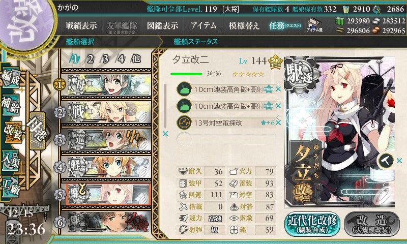Open the 補給 resupply sidebar icon
The width and height of the screenshot is (407, 244).
coord(11,105)
